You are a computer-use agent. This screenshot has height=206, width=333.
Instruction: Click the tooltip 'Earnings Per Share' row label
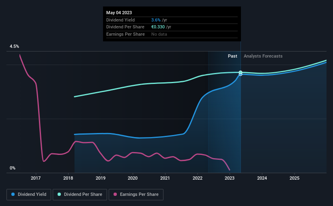pyautogui.click(x=125, y=34)
